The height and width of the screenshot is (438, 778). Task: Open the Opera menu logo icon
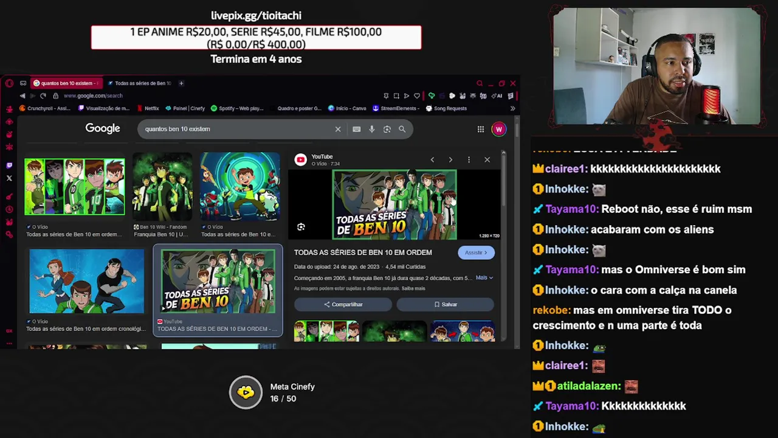(9, 83)
